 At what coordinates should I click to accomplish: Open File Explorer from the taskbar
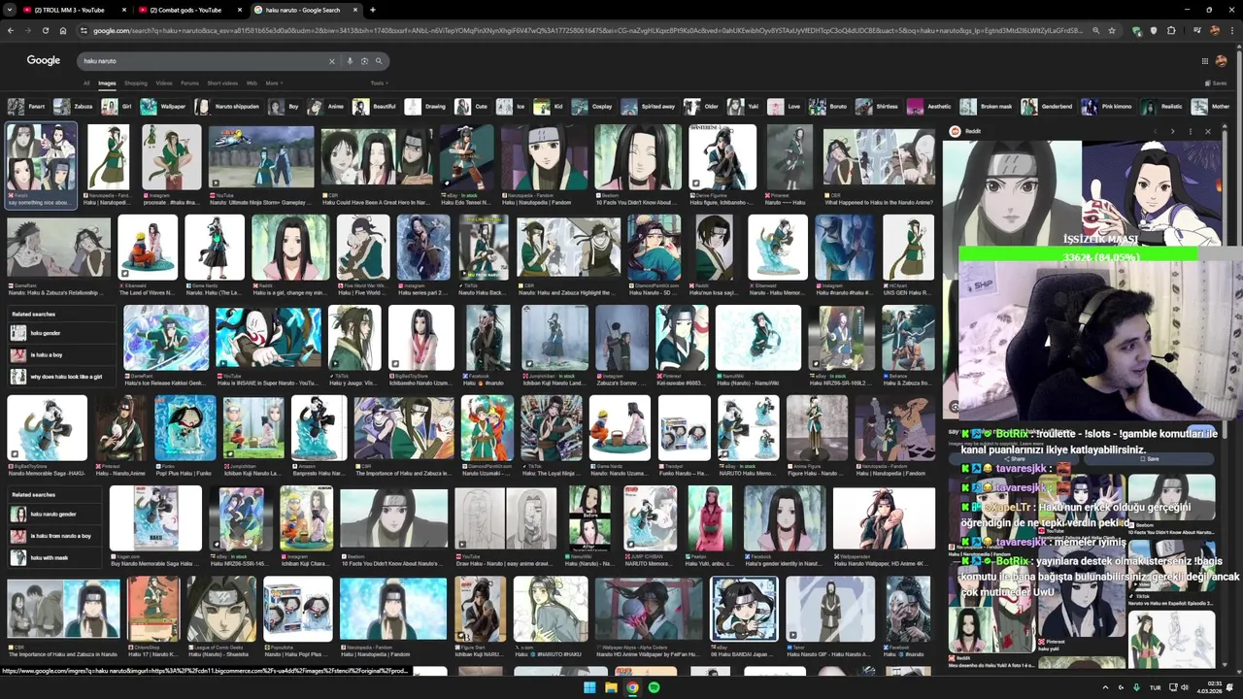[x=611, y=687]
